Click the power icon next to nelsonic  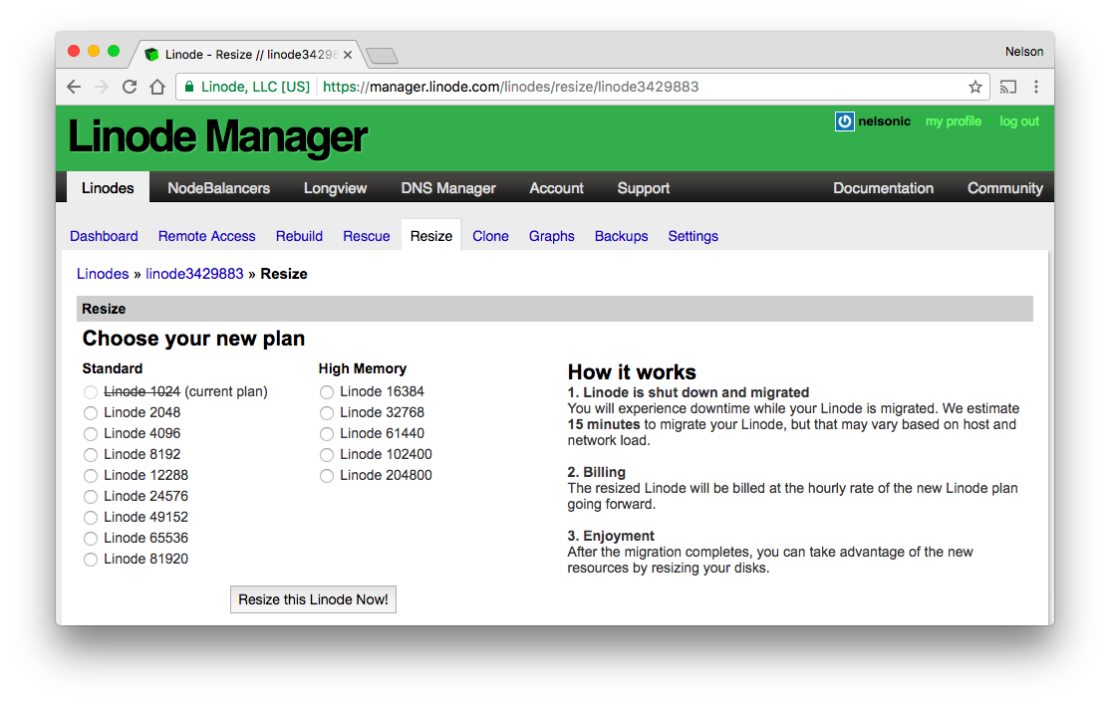(844, 120)
